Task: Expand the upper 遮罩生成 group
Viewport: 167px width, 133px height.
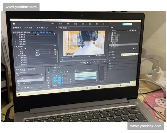Action: pyautogui.click(x=15, y=37)
